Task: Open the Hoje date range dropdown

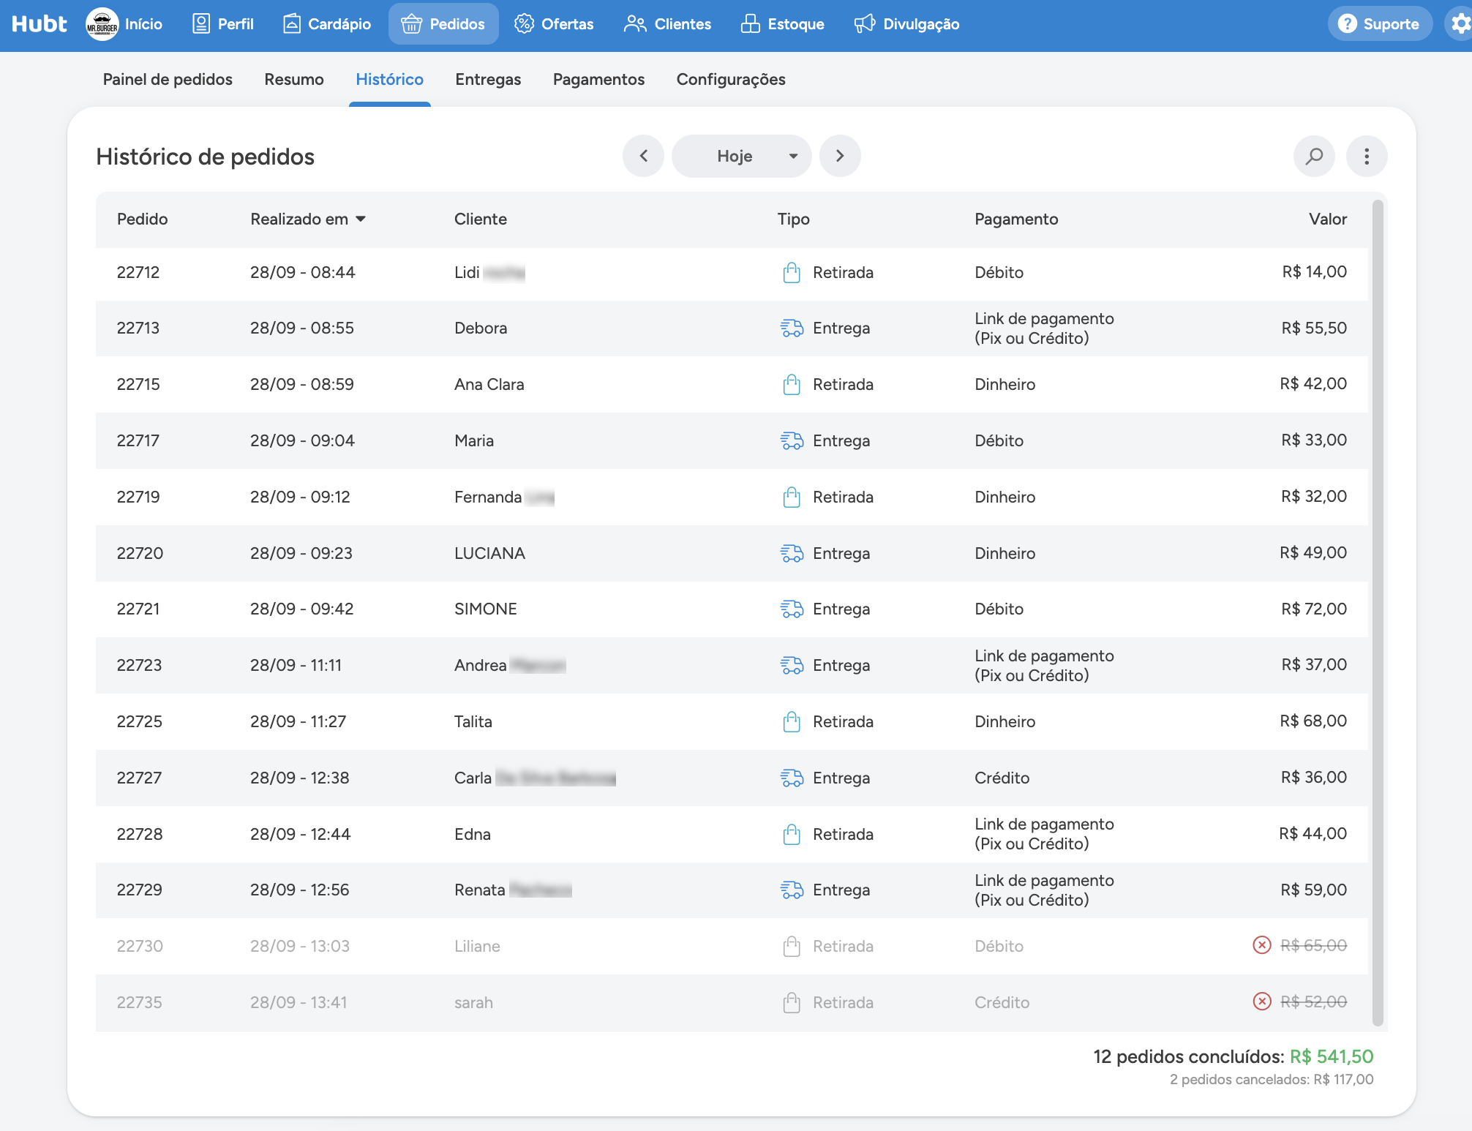Action: (742, 156)
